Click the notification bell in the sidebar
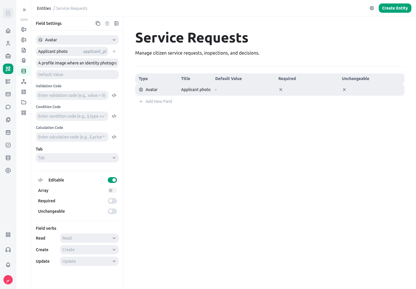The width and height of the screenshot is (416, 289). click(x=8, y=265)
